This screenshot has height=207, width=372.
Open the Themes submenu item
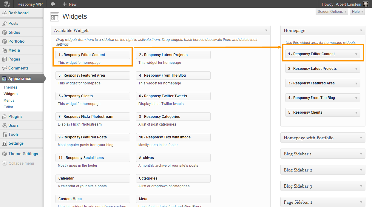[10, 87]
